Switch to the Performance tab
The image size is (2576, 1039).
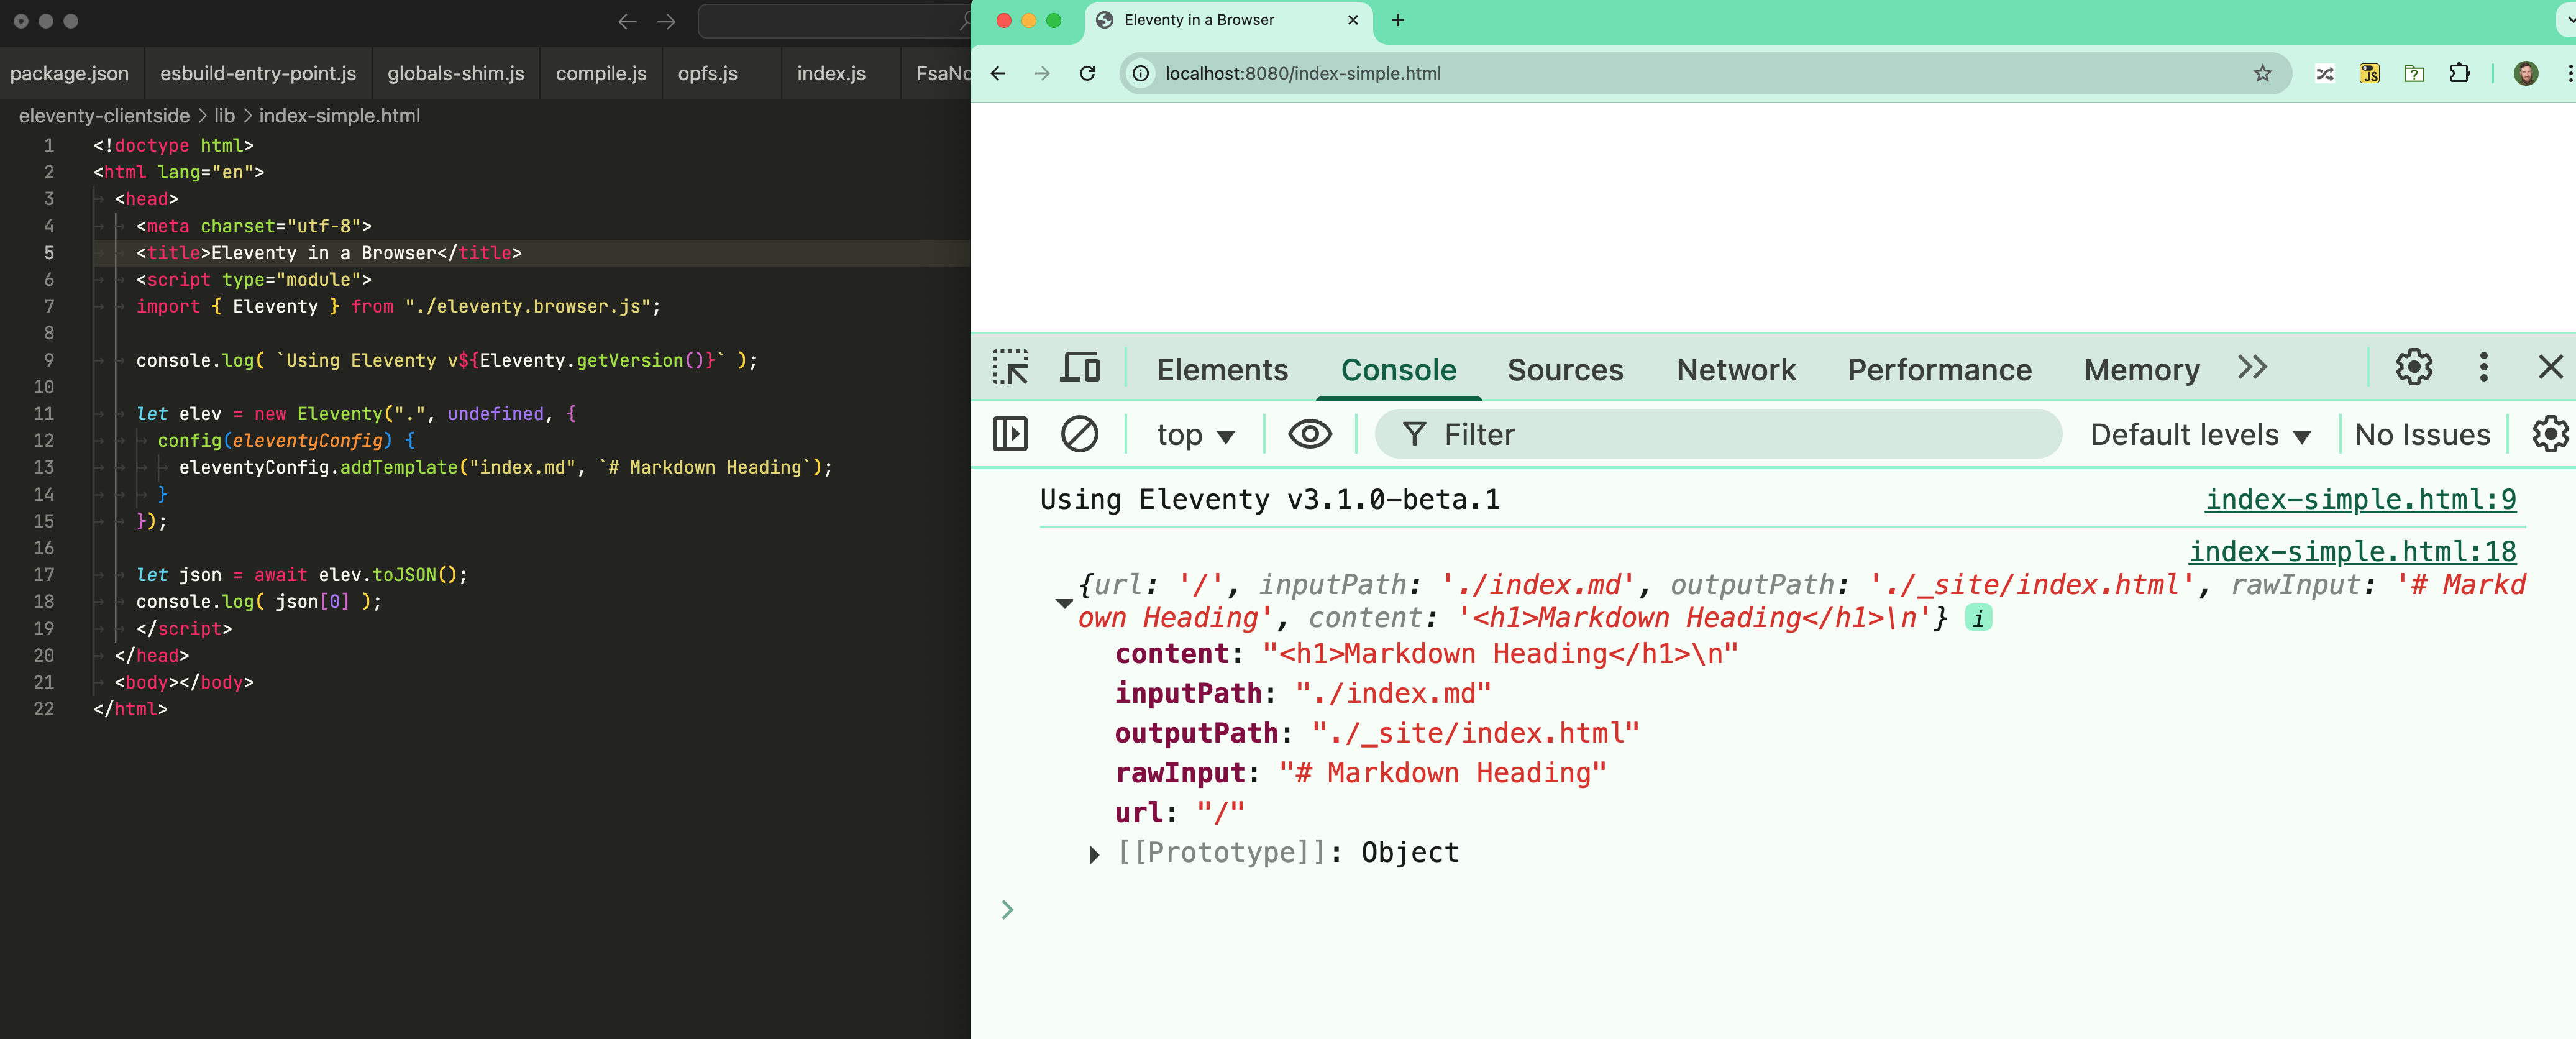1940,370
